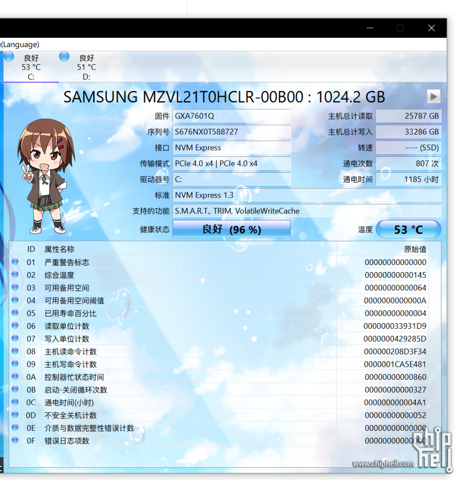
Task: Select the 可用备用空间阈值 attribute name
Action: click(x=74, y=301)
